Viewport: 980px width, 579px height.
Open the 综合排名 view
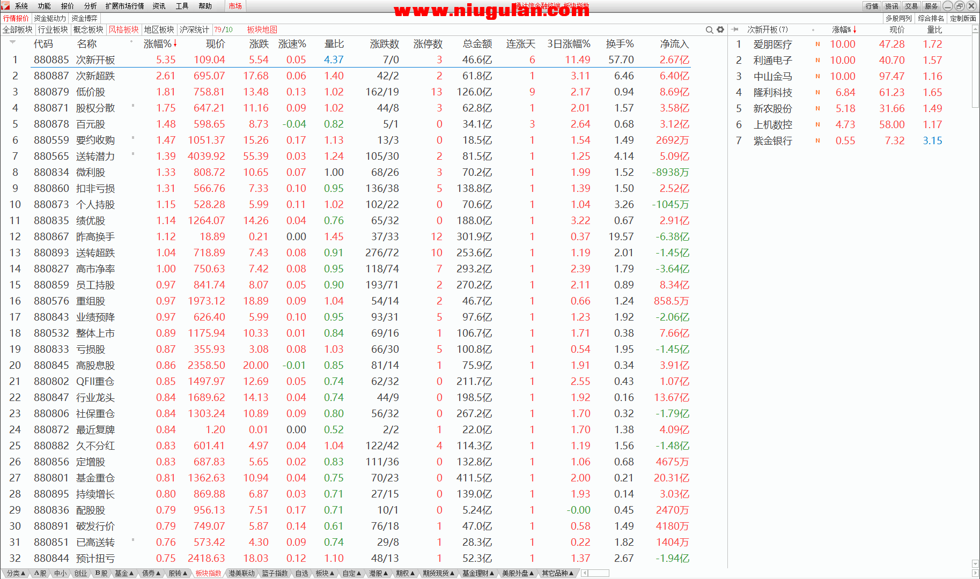pos(931,18)
